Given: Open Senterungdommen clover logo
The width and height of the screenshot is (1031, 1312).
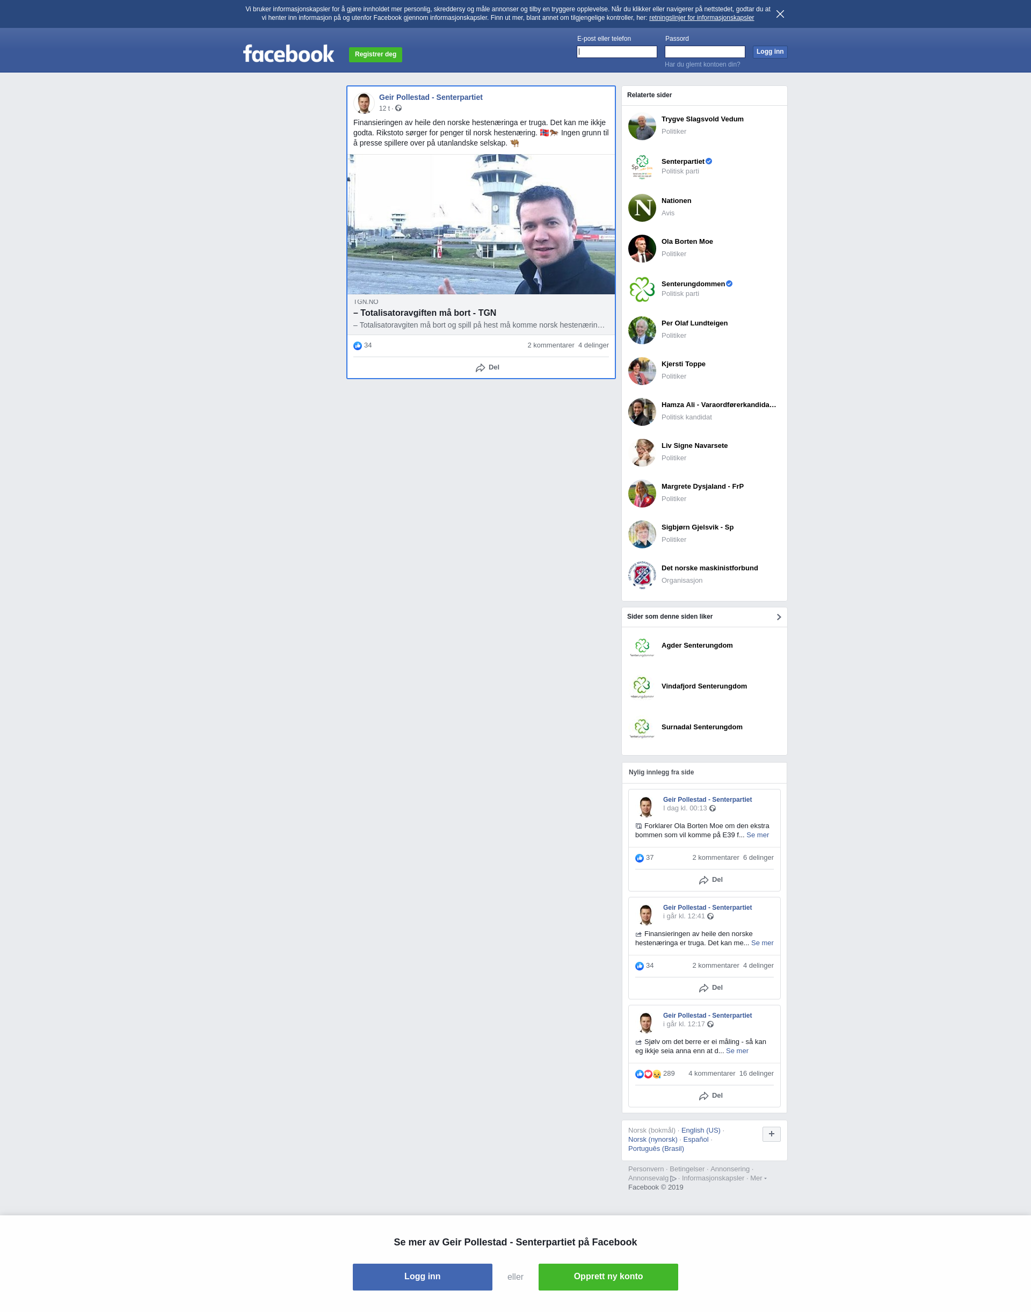Looking at the screenshot, I should pyautogui.click(x=642, y=289).
